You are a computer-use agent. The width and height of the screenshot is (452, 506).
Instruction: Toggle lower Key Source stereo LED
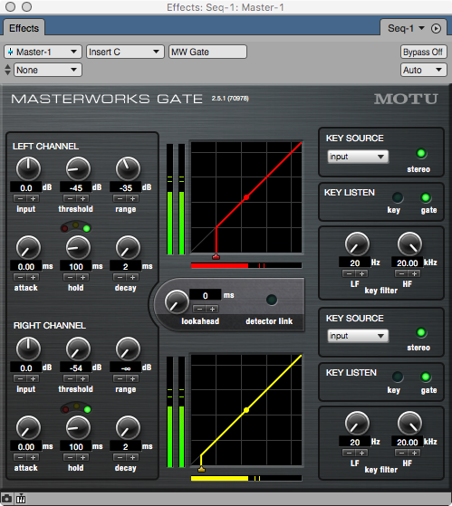coord(421,332)
